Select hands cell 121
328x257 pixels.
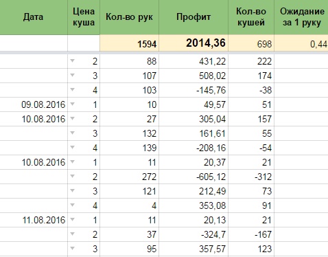click(x=129, y=191)
